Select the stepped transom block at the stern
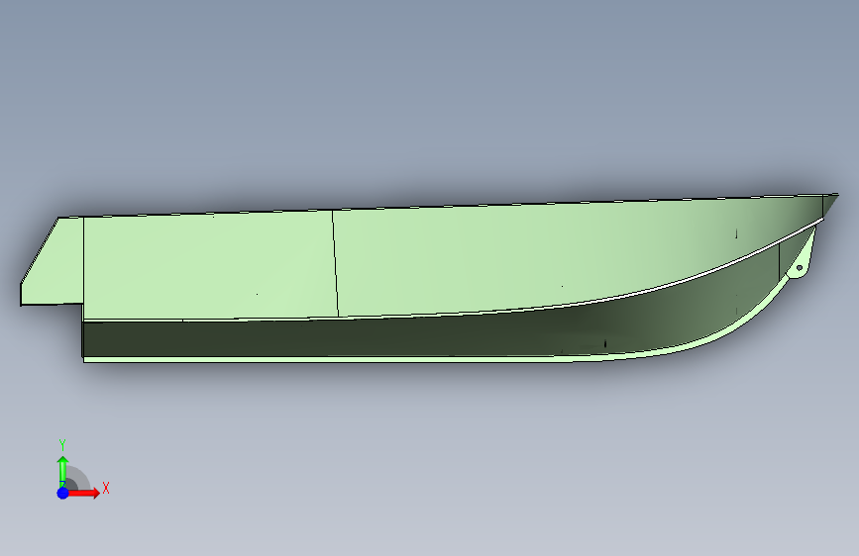 click(x=53, y=261)
